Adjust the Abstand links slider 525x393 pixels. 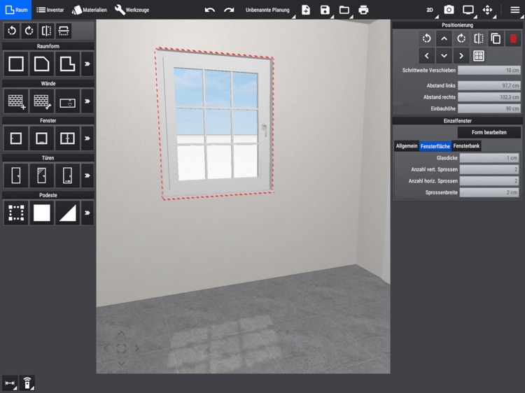pyautogui.click(x=489, y=85)
